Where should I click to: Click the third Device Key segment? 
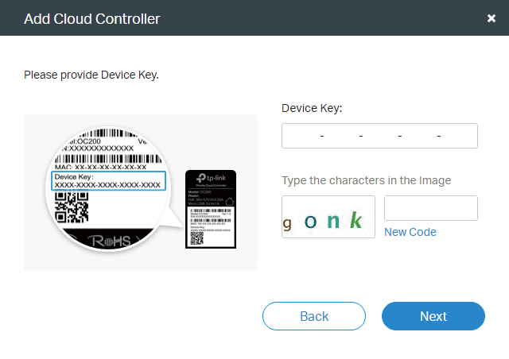point(380,137)
